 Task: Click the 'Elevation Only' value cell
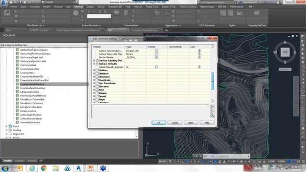pyautogui.click(x=135, y=51)
